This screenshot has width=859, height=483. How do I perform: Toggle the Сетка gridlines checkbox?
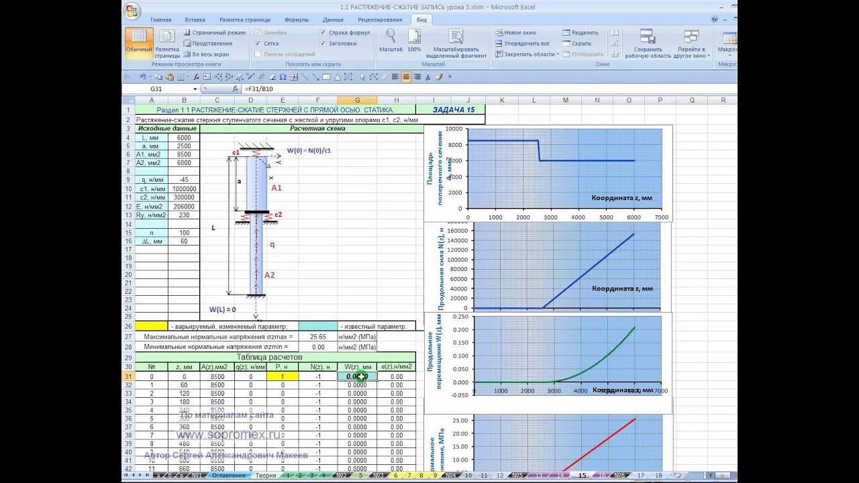point(266,43)
